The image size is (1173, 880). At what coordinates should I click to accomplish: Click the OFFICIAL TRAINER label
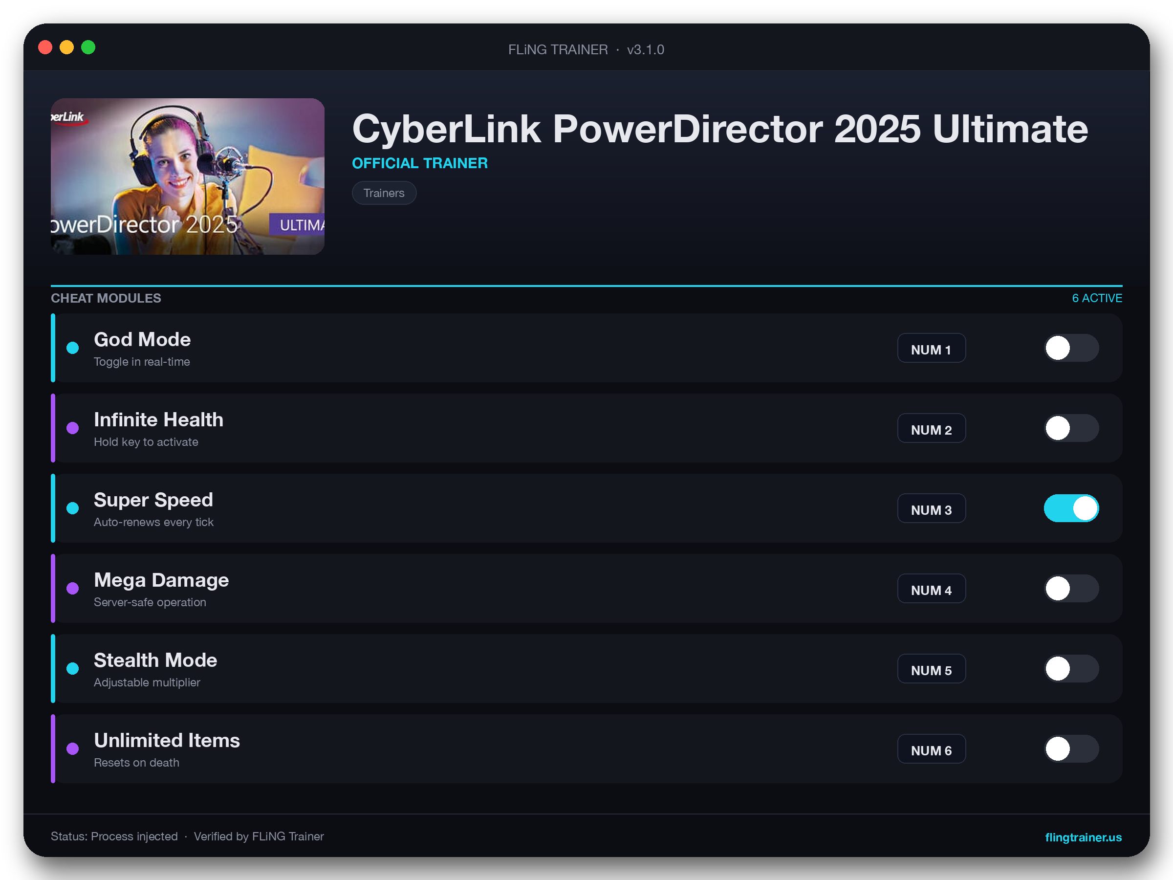click(419, 163)
